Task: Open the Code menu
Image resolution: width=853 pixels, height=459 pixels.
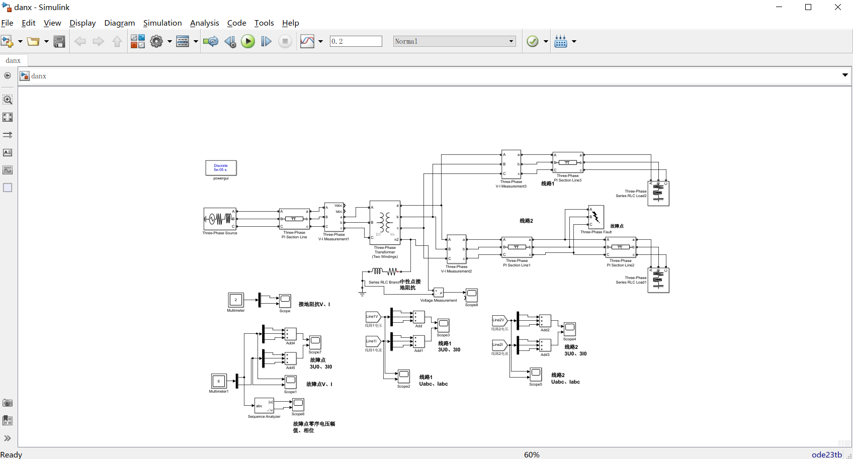Action: [x=236, y=23]
